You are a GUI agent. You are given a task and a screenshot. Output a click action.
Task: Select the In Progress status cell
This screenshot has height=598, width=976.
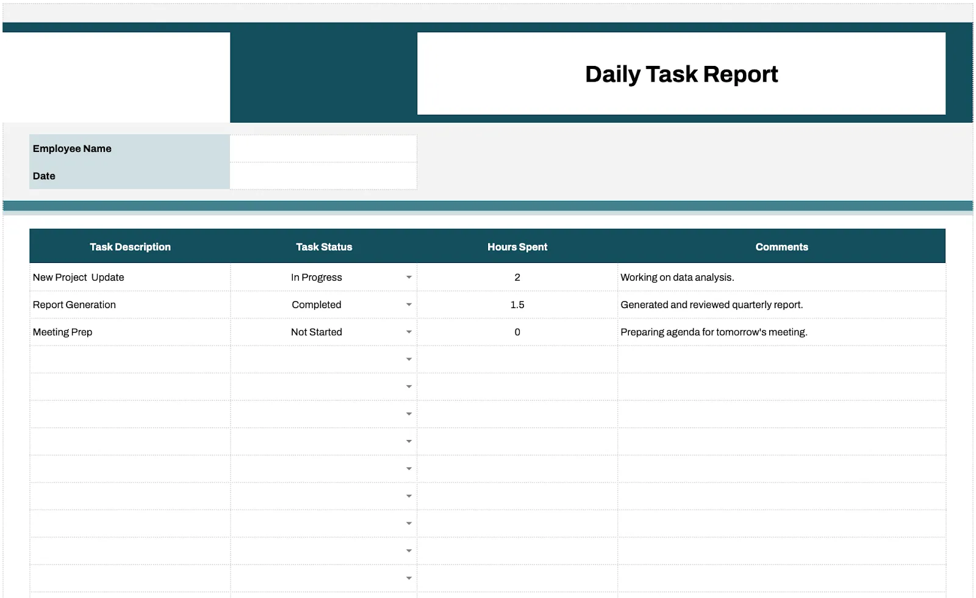pyautogui.click(x=324, y=277)
